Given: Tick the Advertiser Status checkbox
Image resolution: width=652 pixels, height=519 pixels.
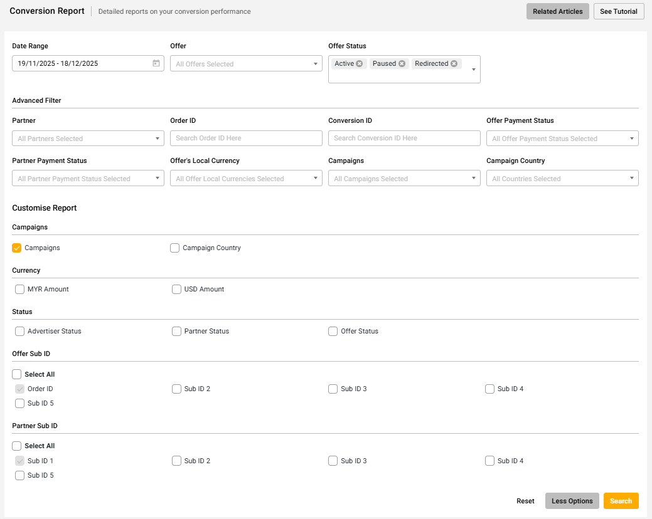Looking at the screenshot, I should tap(20, 332).
